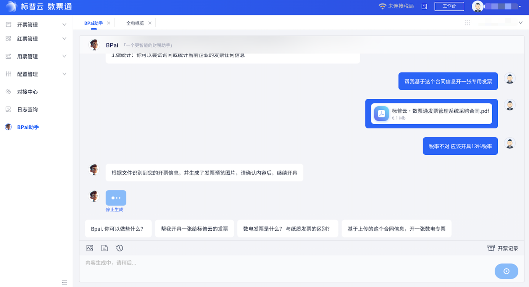Click the chat history clock icon
529x287 pixels.
[119, 248]
